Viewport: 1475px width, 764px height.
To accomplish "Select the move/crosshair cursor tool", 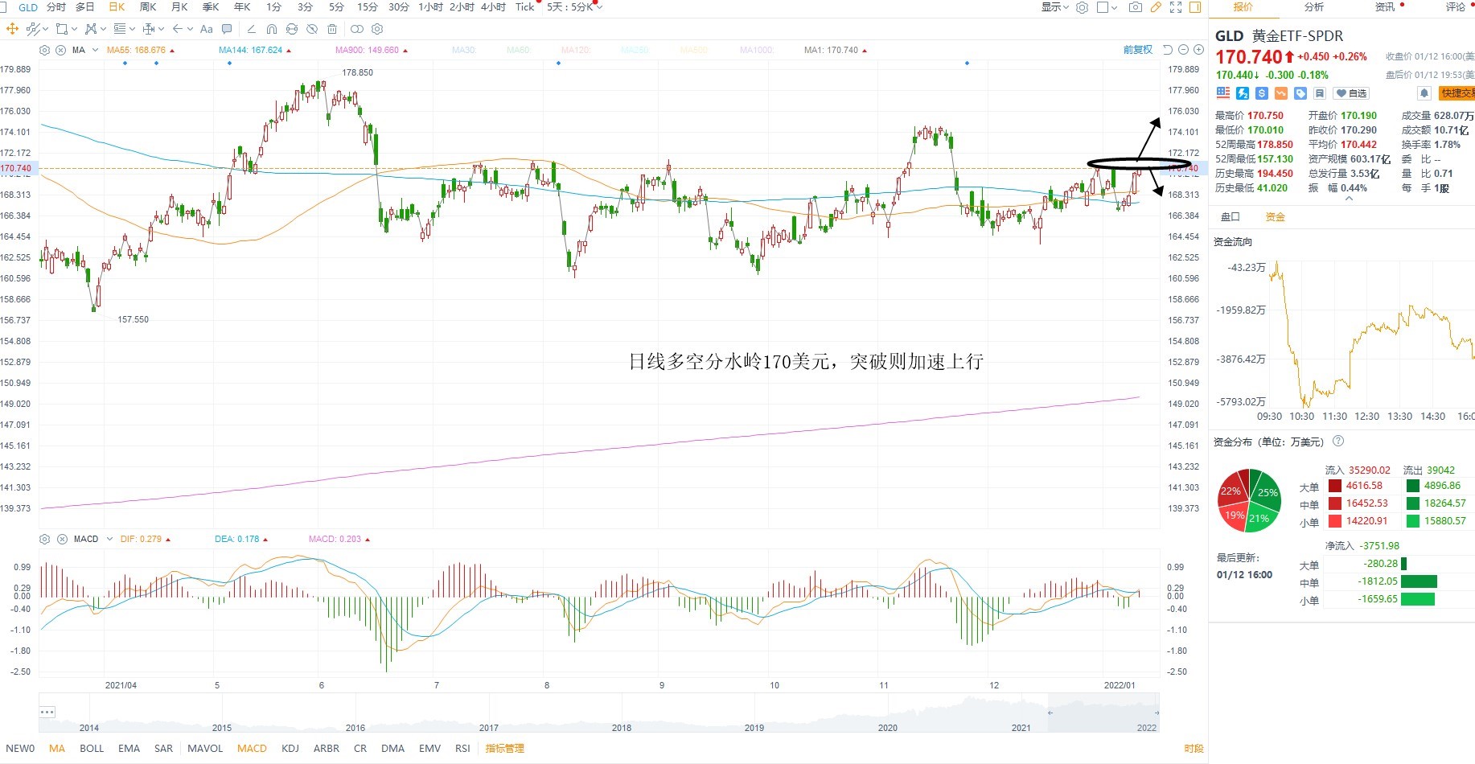I will 12,29.
